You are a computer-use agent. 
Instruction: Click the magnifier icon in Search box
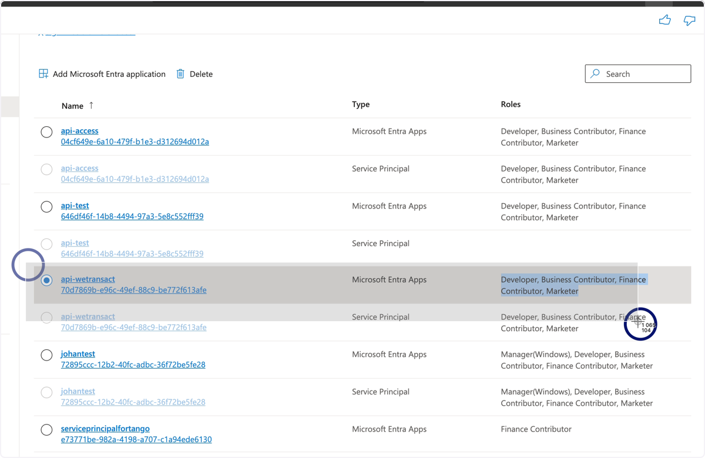tap(595, 73)
